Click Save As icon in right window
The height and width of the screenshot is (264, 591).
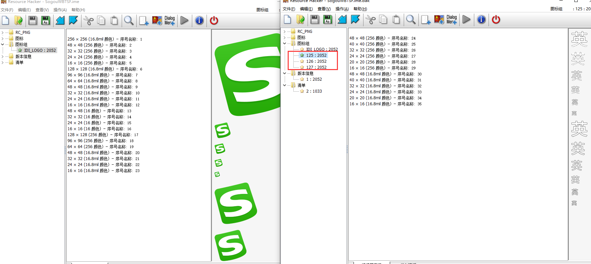point(328,20)
